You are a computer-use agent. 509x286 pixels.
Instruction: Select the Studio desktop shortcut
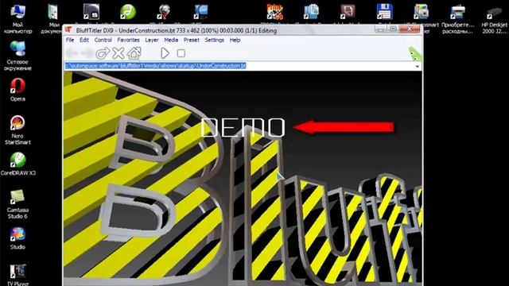click(x=17, y=238)
